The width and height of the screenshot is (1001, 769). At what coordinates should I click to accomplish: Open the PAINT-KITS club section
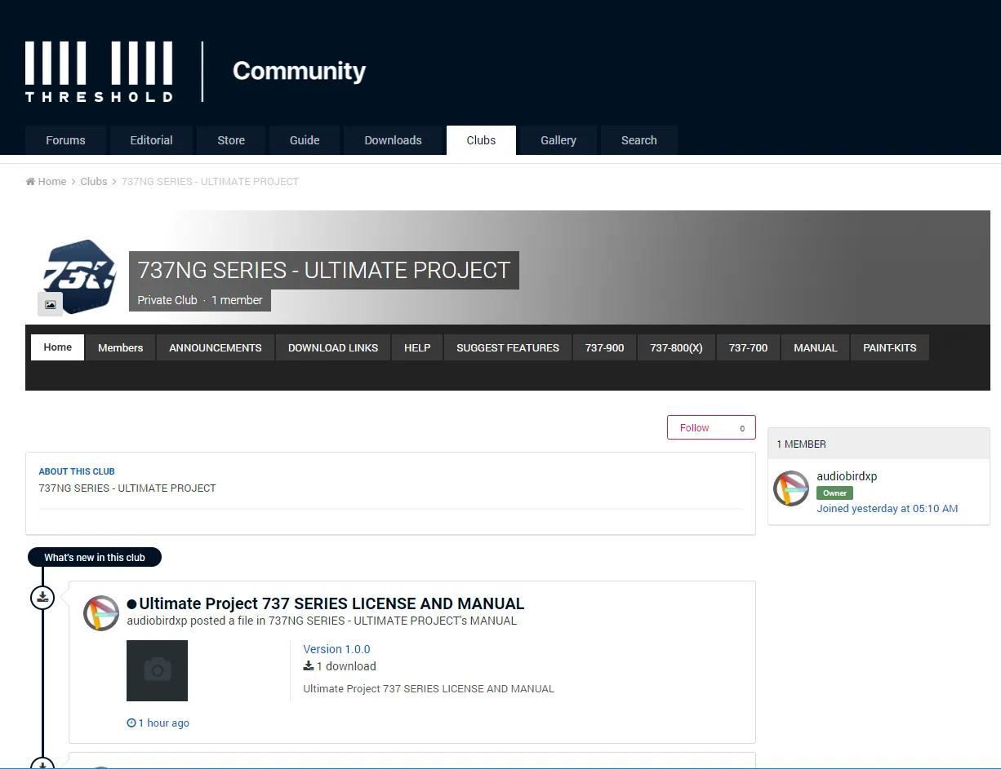[889, 347]
